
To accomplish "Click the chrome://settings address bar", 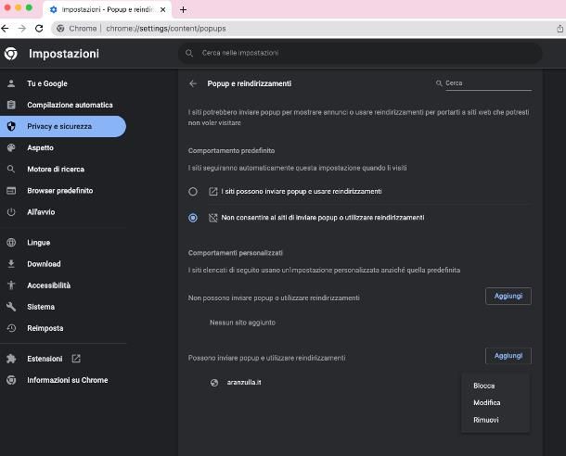I will 303,29.
